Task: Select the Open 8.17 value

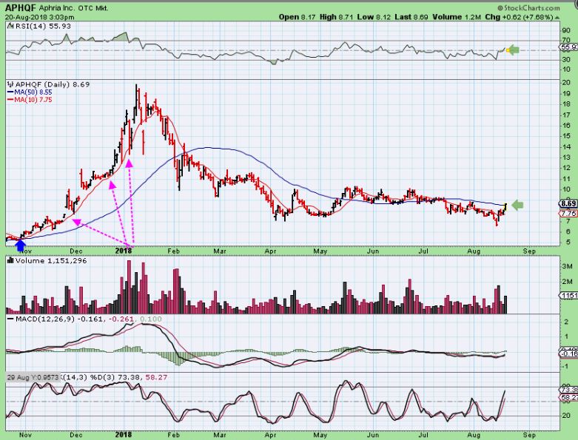Action: (x=297, y=17)
